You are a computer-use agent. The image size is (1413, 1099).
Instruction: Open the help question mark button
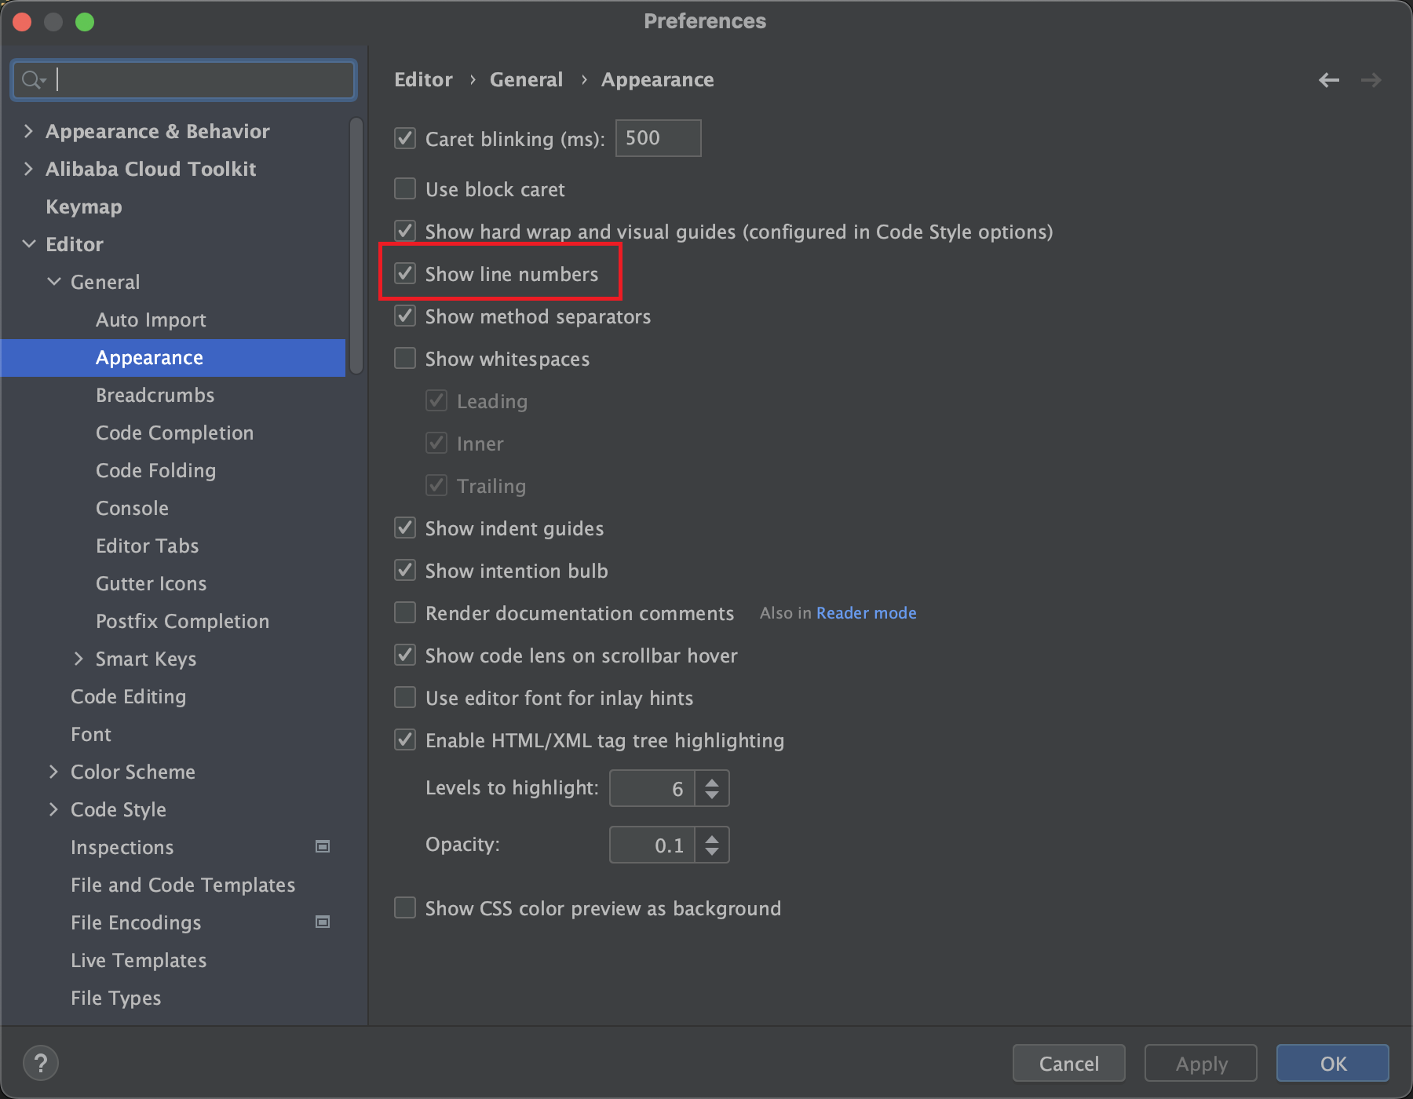point(41,1064)
